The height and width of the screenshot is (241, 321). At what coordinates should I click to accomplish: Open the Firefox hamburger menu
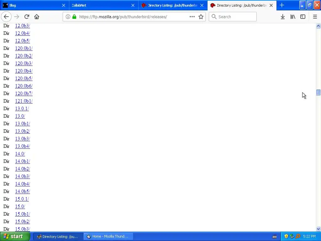tap(315, 17)
